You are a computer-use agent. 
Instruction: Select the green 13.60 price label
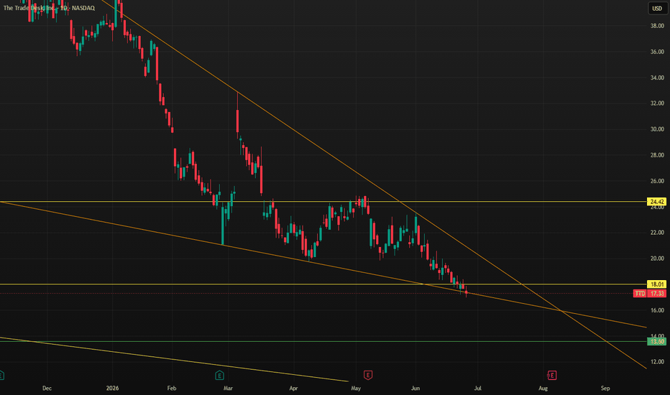point(657,342)
